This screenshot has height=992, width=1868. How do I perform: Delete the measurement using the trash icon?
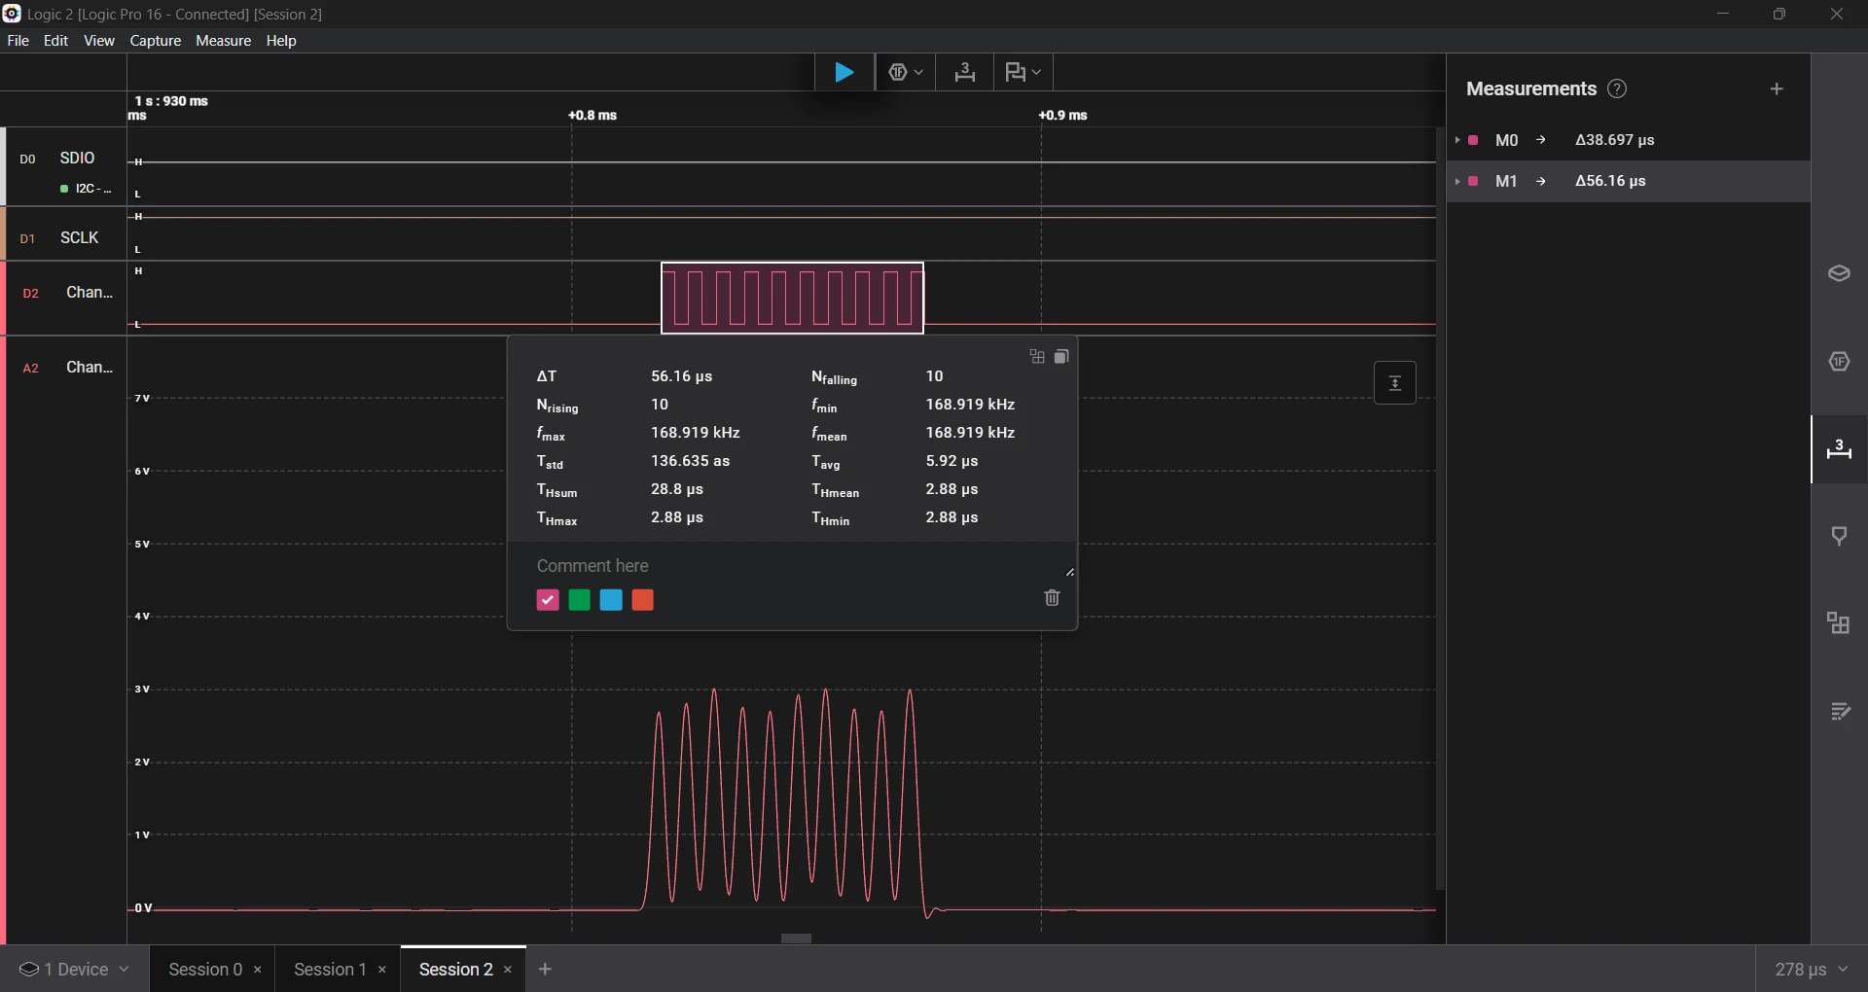1052,598
